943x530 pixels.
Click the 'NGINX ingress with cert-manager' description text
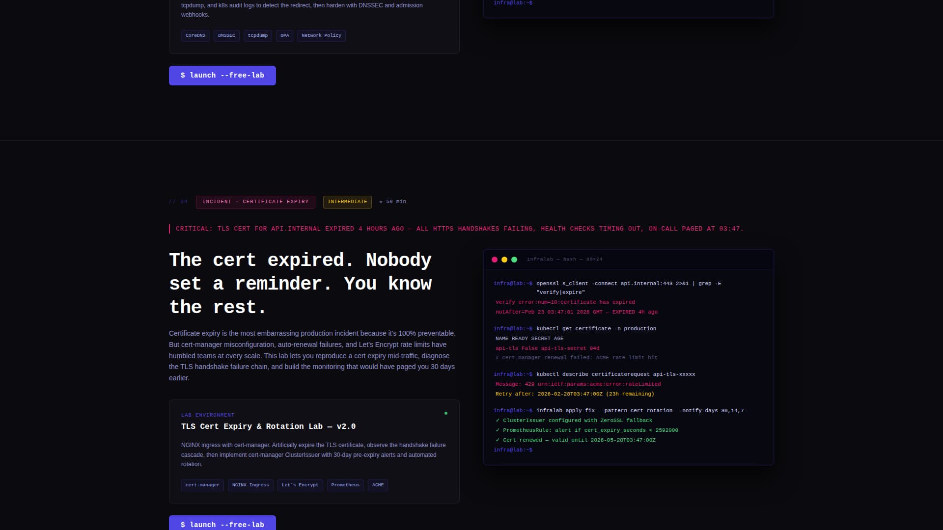coord(313,455)
